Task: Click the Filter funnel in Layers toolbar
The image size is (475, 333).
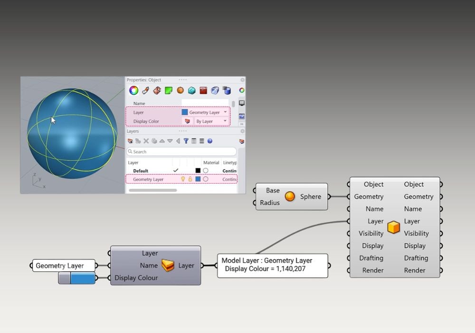Action: click(x=186, y=141)
